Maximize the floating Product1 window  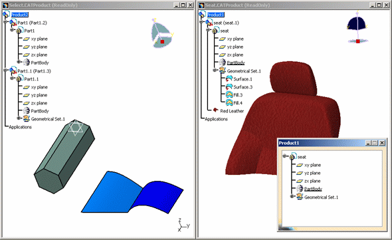coord(375,143)
